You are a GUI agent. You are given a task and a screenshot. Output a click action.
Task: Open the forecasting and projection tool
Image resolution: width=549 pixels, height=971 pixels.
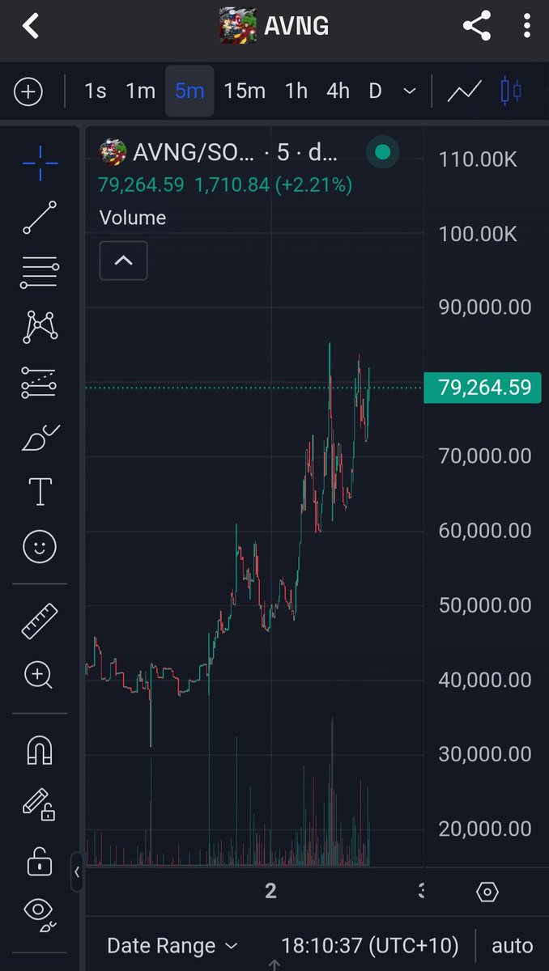(x=40, y=382)
